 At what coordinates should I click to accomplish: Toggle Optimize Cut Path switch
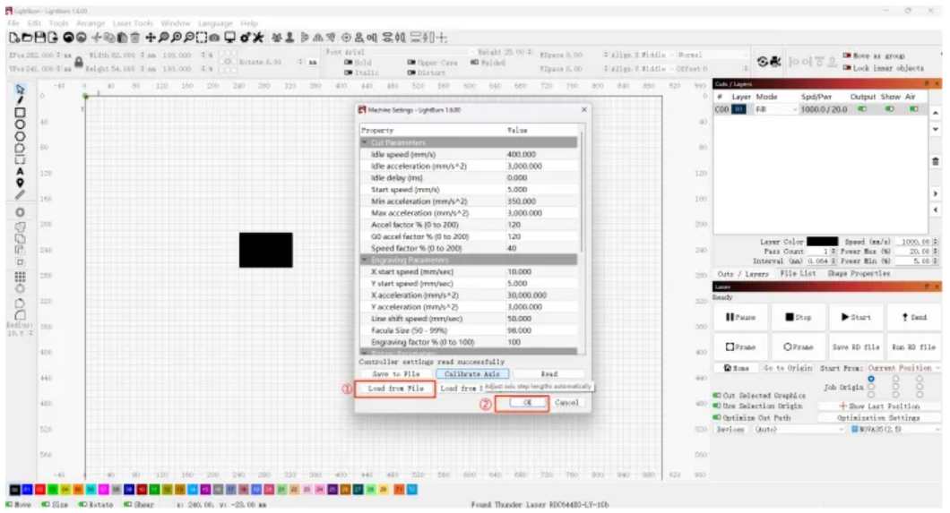pos(717,417)
